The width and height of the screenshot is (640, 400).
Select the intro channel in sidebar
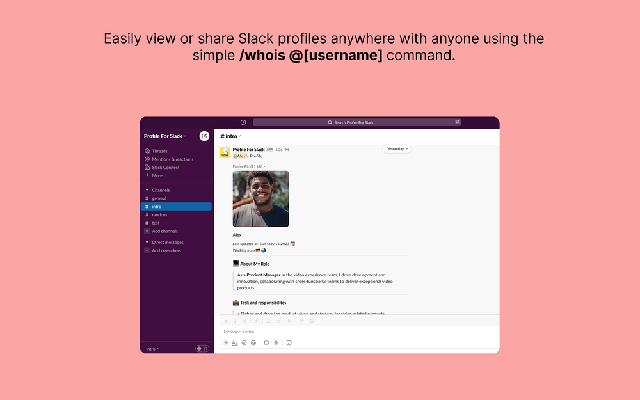[177, 207]
